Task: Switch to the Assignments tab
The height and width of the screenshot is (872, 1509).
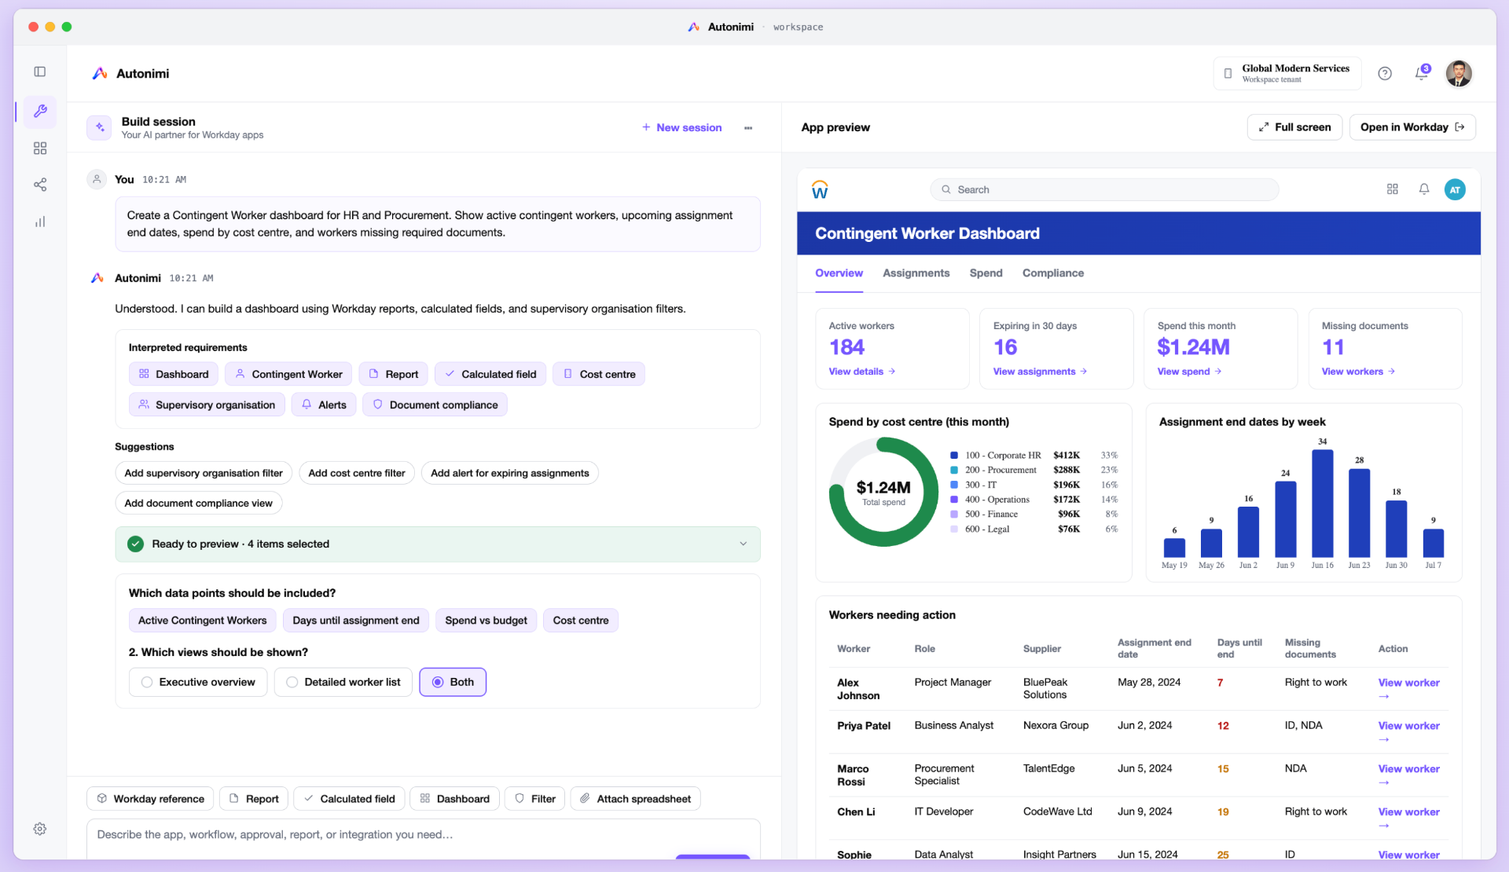Action: (x=916, y=273)
